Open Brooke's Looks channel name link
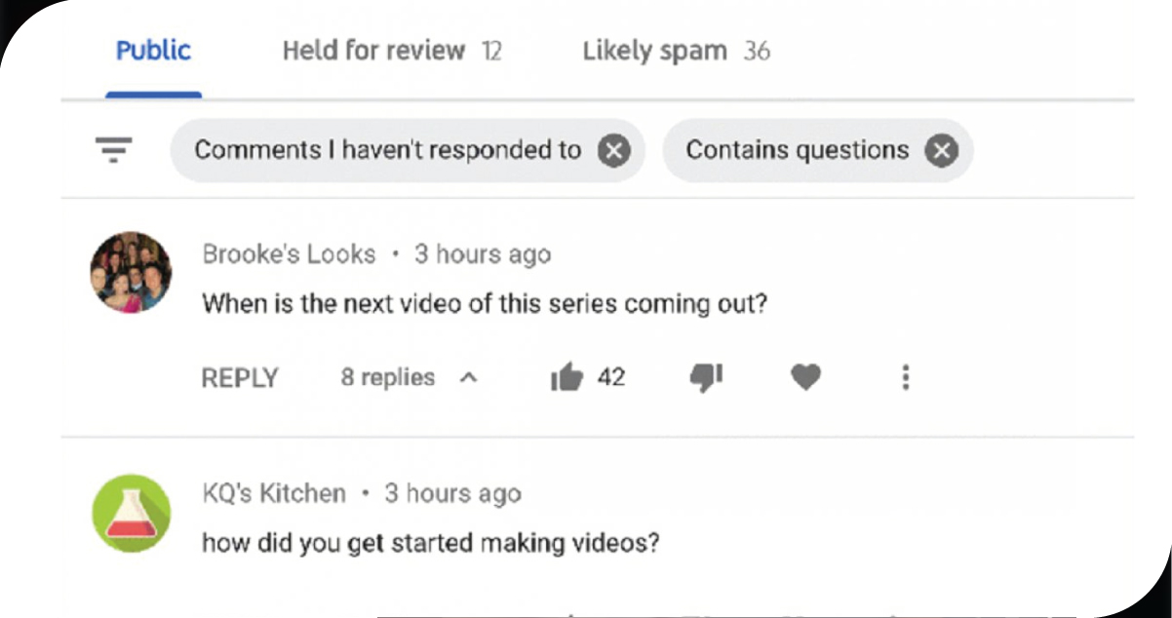The height and width of the screenshot is (618, 1172). click(289, 254)
